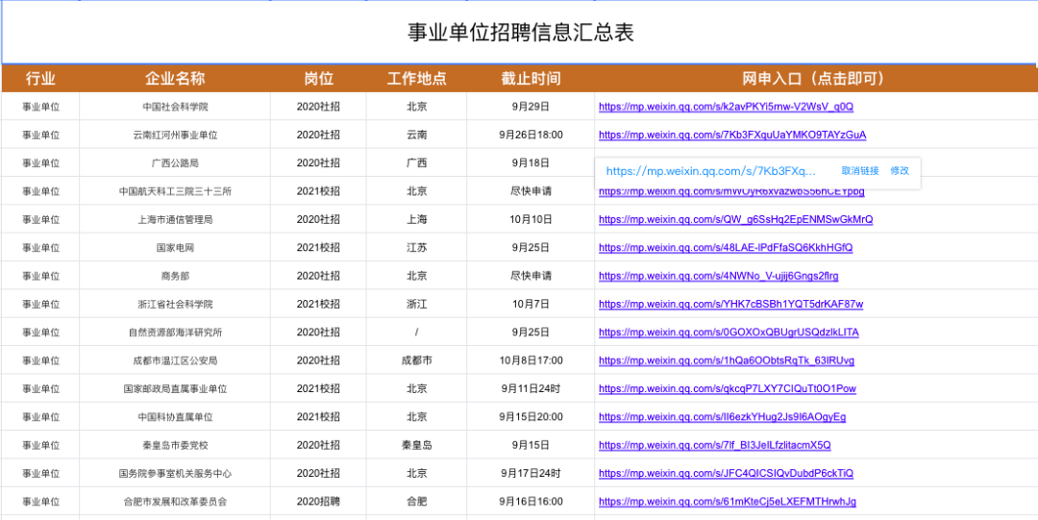Select the 中国科协直属单位 cell
1038x520 pixels.
tap(176, 416)
